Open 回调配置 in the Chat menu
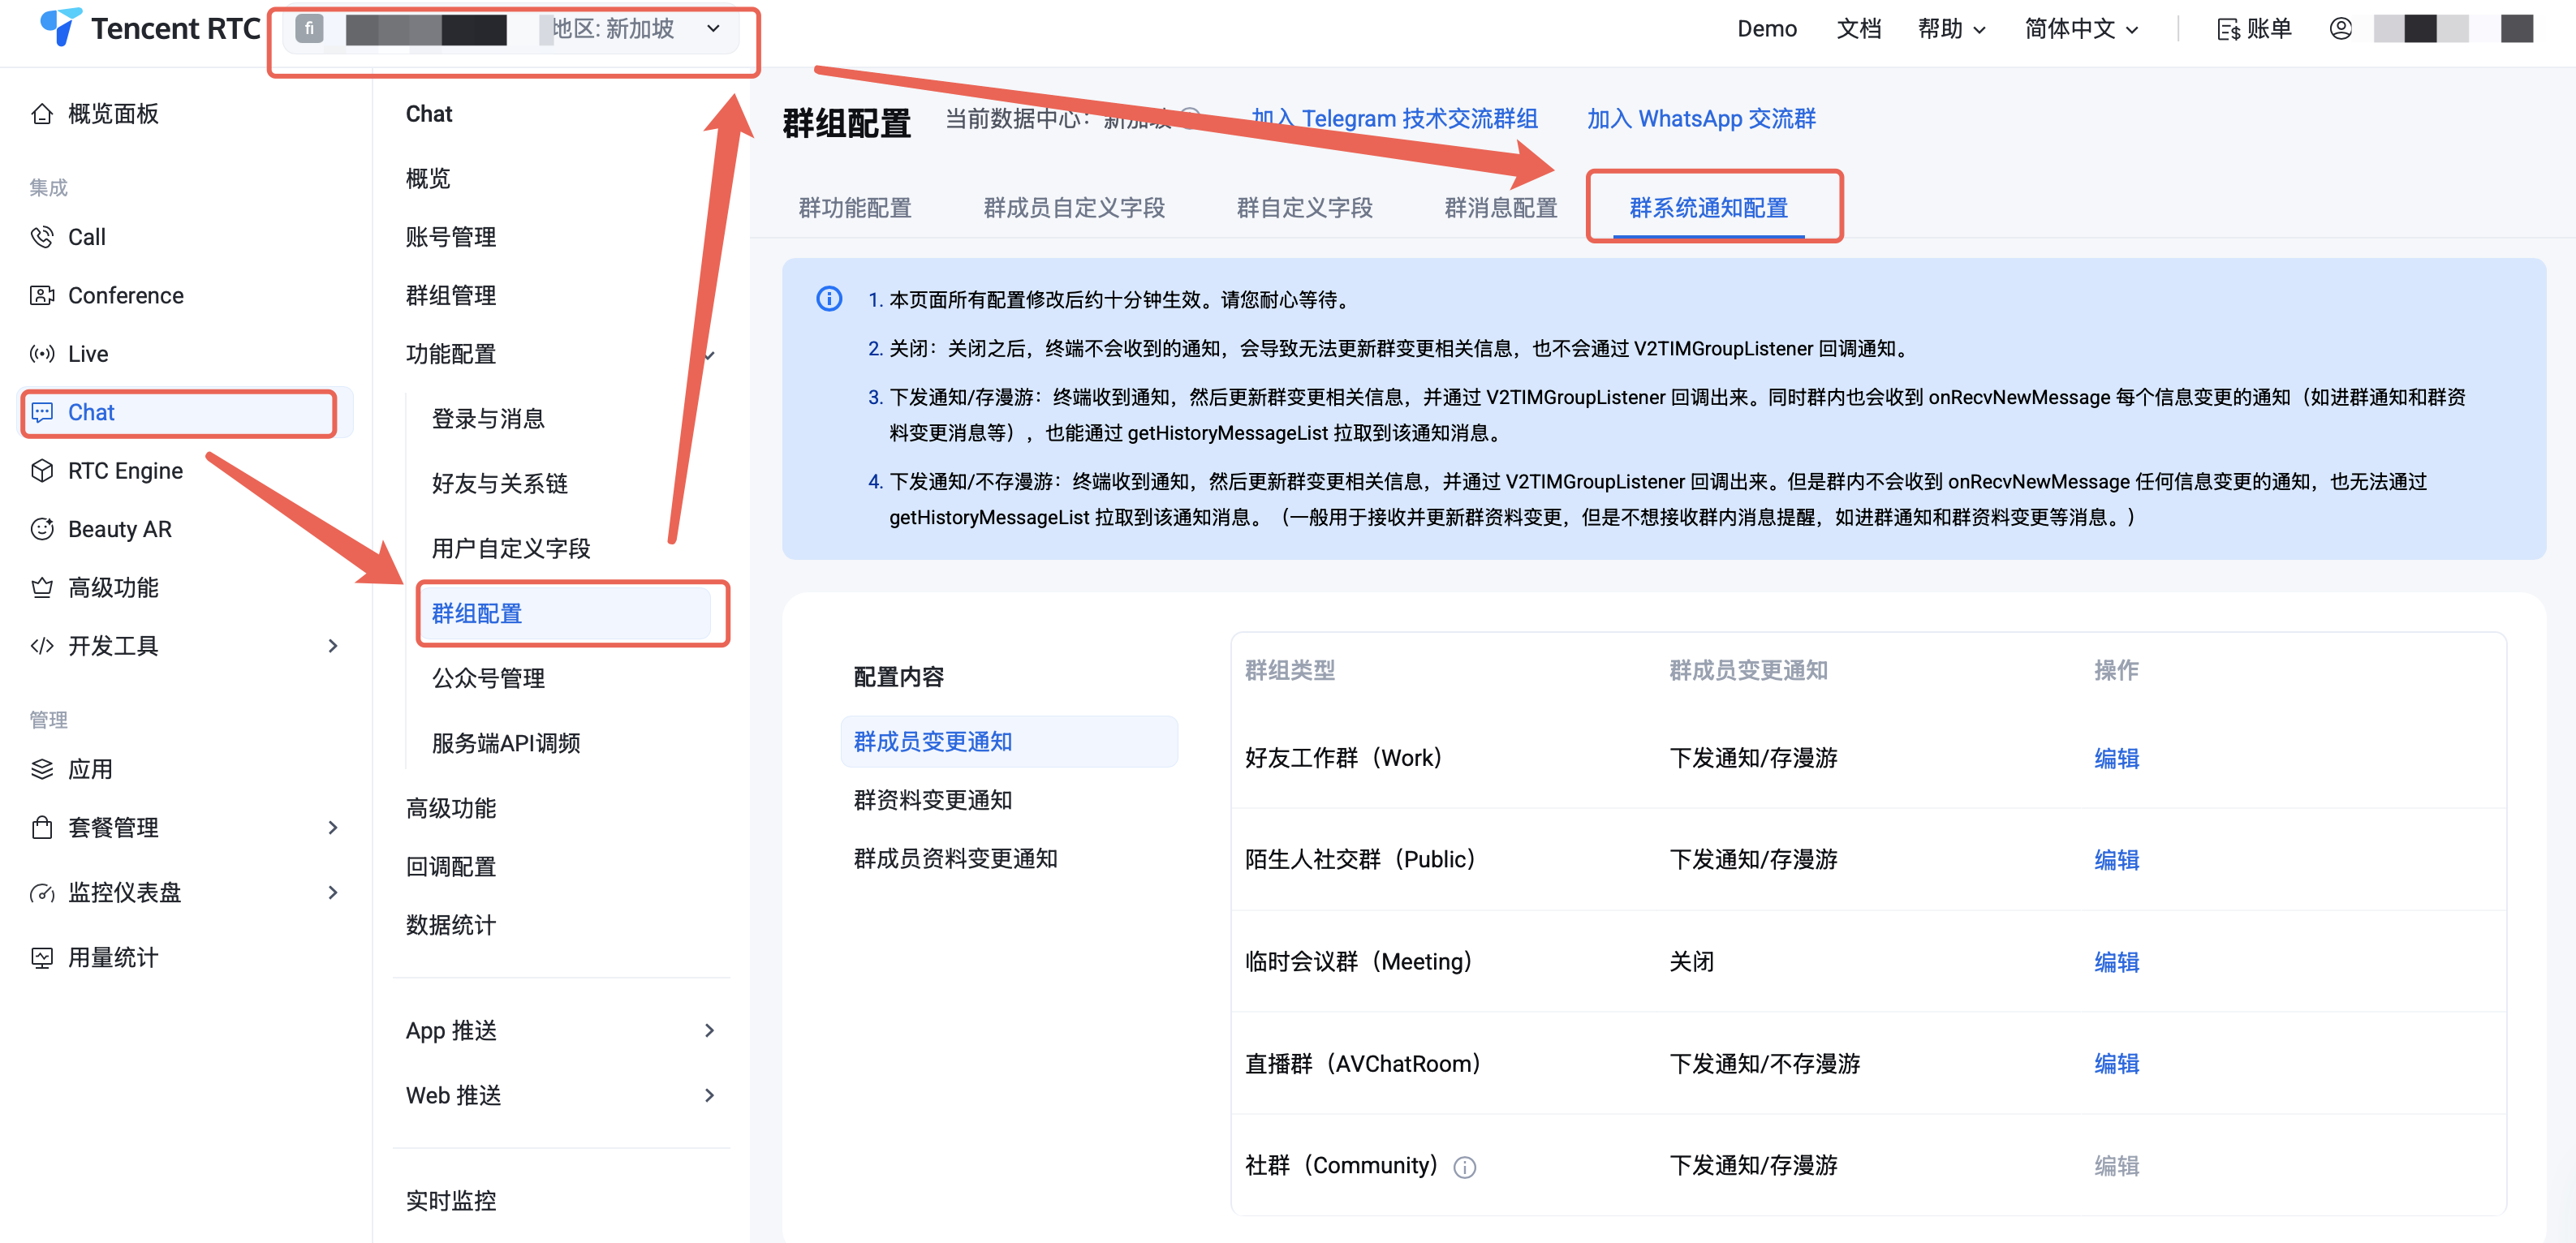 [451, 867]
